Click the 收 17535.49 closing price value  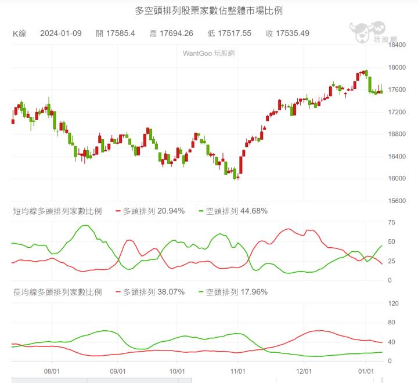click(287, 34)
